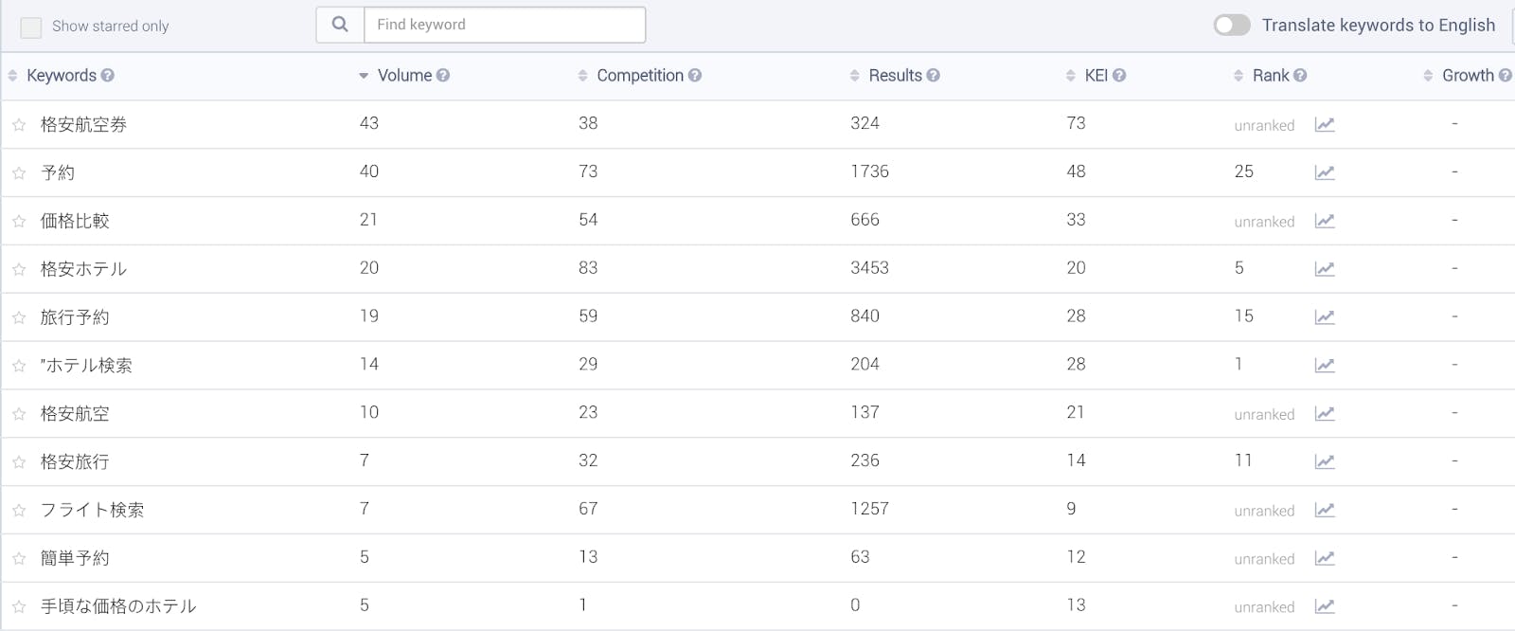Click help icon next to Competition

click(x=695, y=76)
